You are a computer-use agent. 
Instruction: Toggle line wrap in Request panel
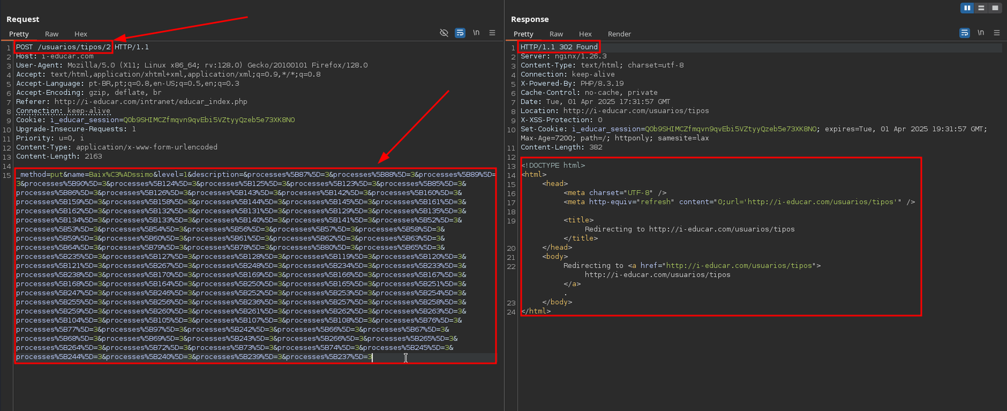point(460,33)
